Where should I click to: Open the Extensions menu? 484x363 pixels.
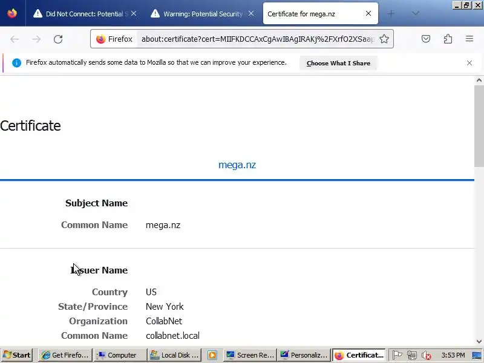[x=448, y=39]
